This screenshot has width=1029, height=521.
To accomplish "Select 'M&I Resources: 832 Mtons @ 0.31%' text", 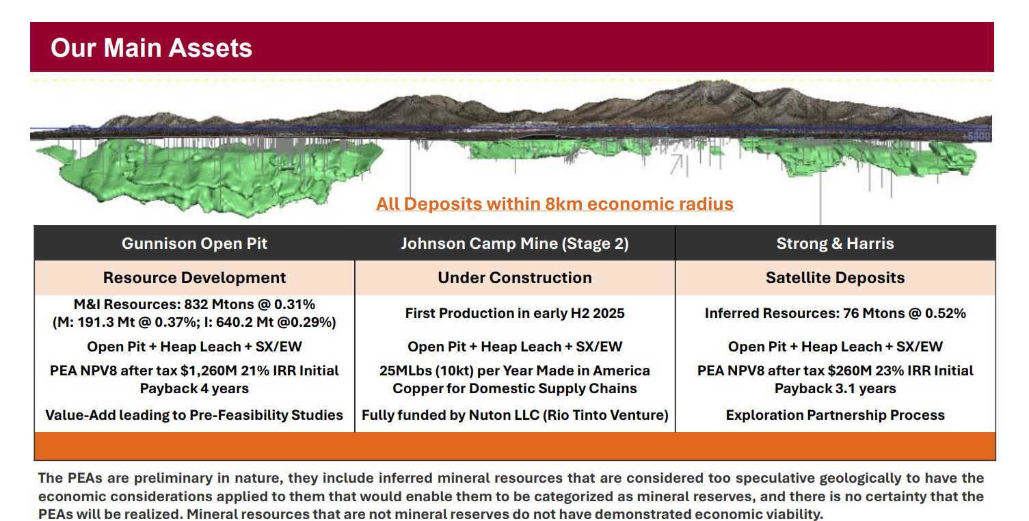I will (x=194, y=304).
